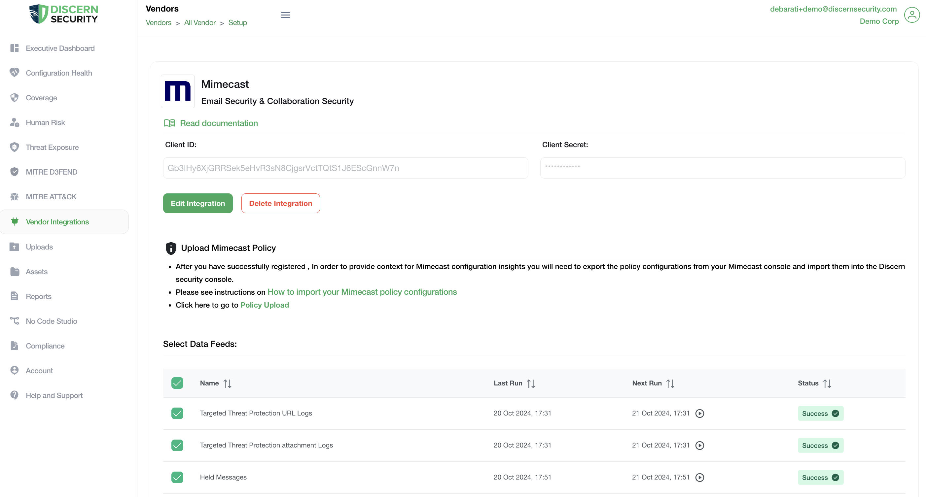Screen dimensions: 926x497
Task: Open Read documentation link
Action: click(219, 123)
